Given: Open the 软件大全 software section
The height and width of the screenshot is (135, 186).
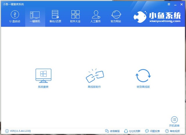Looking at the screenshot, I should (76, 16).
